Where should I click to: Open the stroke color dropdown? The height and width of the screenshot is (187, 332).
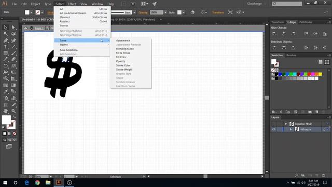pos(42,12)
